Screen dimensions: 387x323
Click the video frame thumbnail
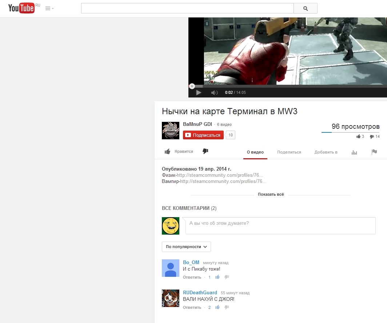point(288,51)
